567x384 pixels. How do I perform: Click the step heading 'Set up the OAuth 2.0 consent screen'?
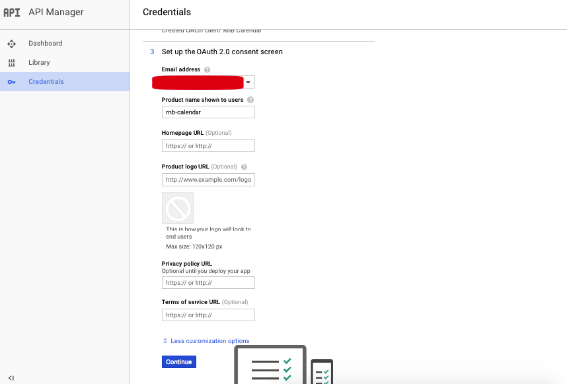click(x=222, y=52)
